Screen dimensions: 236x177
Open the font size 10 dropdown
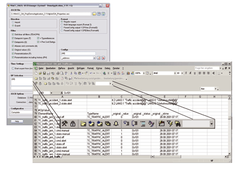pyautogui.click(x=182, y=73)
